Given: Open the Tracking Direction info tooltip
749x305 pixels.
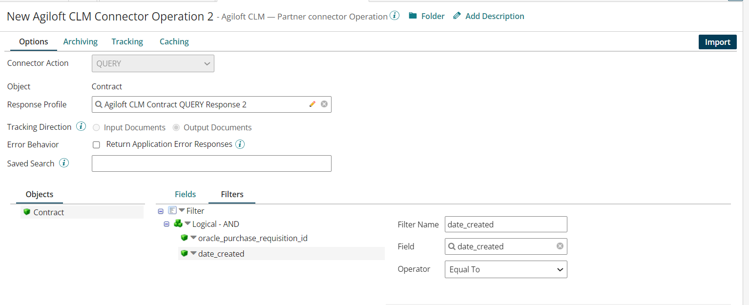Looking at the screenshot, I should tap(81, 126).
